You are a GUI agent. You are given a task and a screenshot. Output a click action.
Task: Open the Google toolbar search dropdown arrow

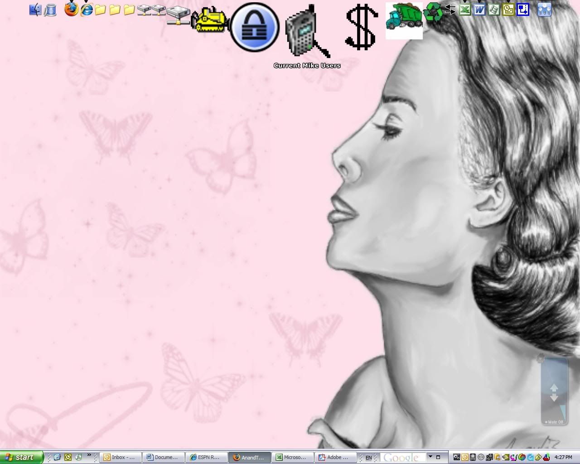[x=430, y=457]
